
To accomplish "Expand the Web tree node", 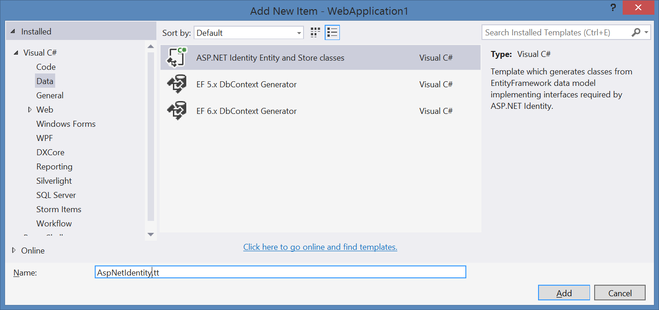I will 30,109.
